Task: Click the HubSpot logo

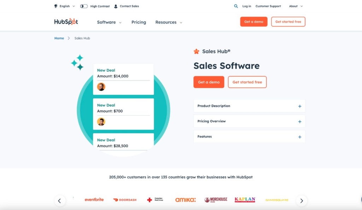Action: tap(66, 22)
